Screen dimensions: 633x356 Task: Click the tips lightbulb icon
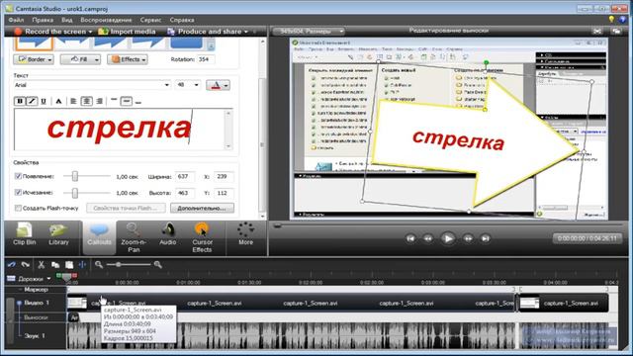click(611, 20)
